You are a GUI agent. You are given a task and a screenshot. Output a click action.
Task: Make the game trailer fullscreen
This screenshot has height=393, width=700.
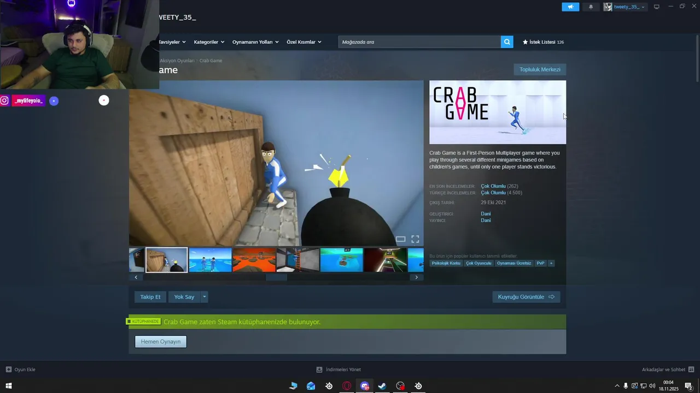tap(415, 239)
